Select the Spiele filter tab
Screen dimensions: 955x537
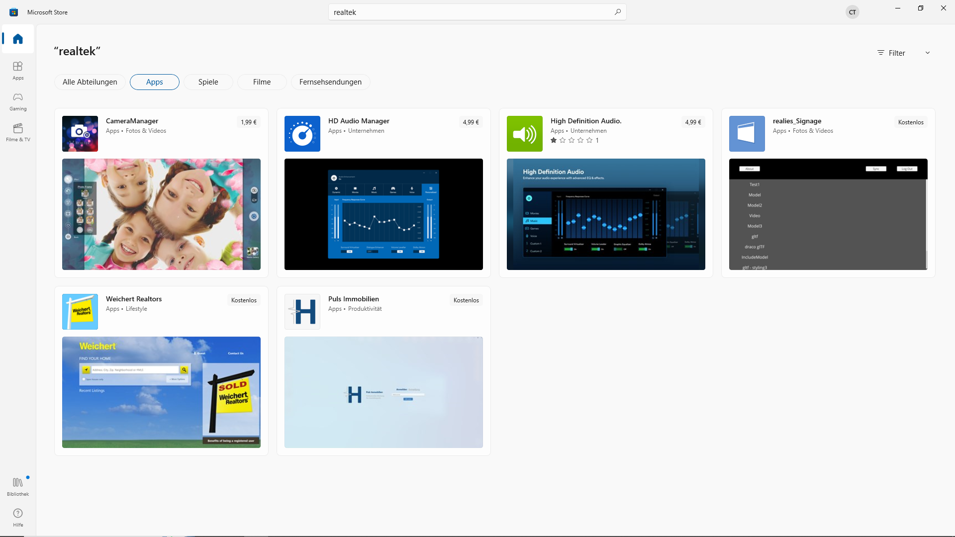tap(208, 82)
